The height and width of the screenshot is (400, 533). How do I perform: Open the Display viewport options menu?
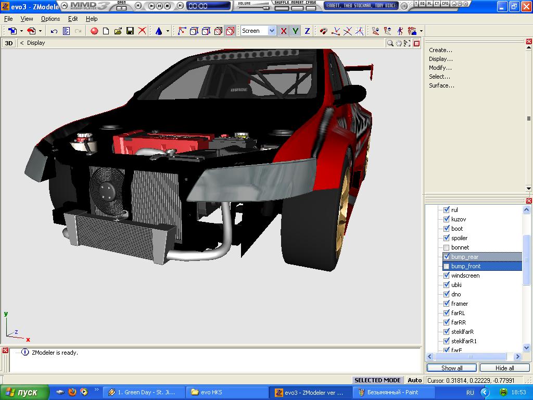coord(36,43)
